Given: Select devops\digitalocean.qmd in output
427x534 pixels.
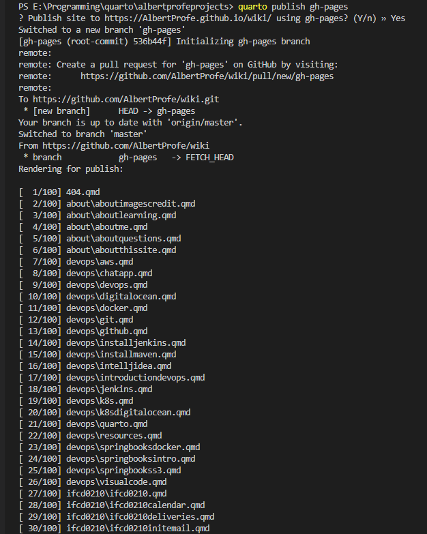Looking at the screenshot, I should (121, 296).
